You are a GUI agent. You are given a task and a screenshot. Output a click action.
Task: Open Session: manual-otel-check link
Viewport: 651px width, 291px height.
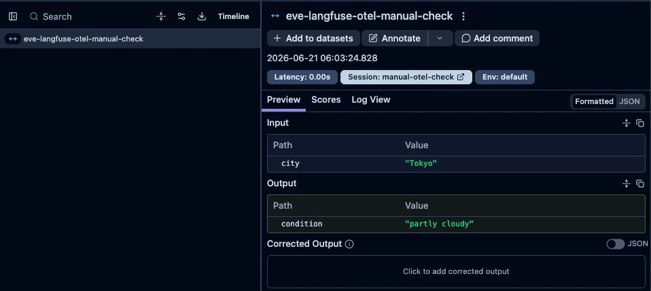(x=406, y=77)
